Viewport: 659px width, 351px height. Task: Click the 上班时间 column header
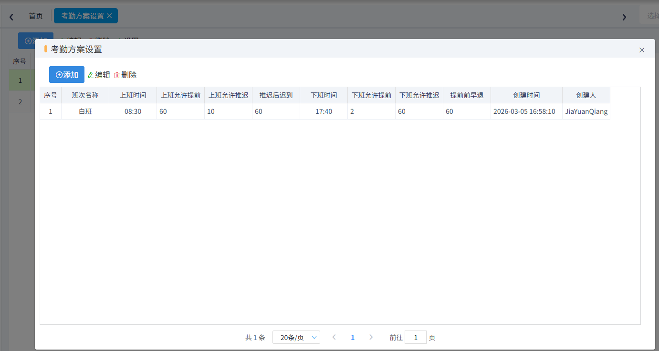point(133,95)
